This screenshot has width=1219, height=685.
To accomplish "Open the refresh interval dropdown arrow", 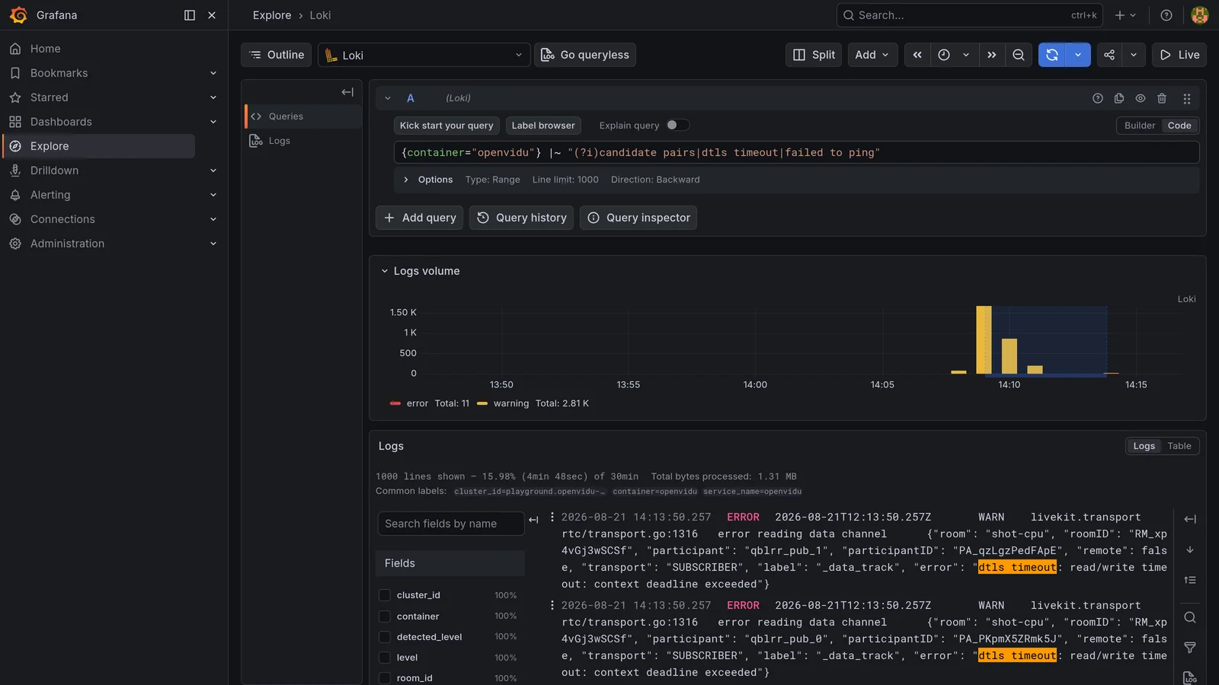I will tap(1078, 55).
